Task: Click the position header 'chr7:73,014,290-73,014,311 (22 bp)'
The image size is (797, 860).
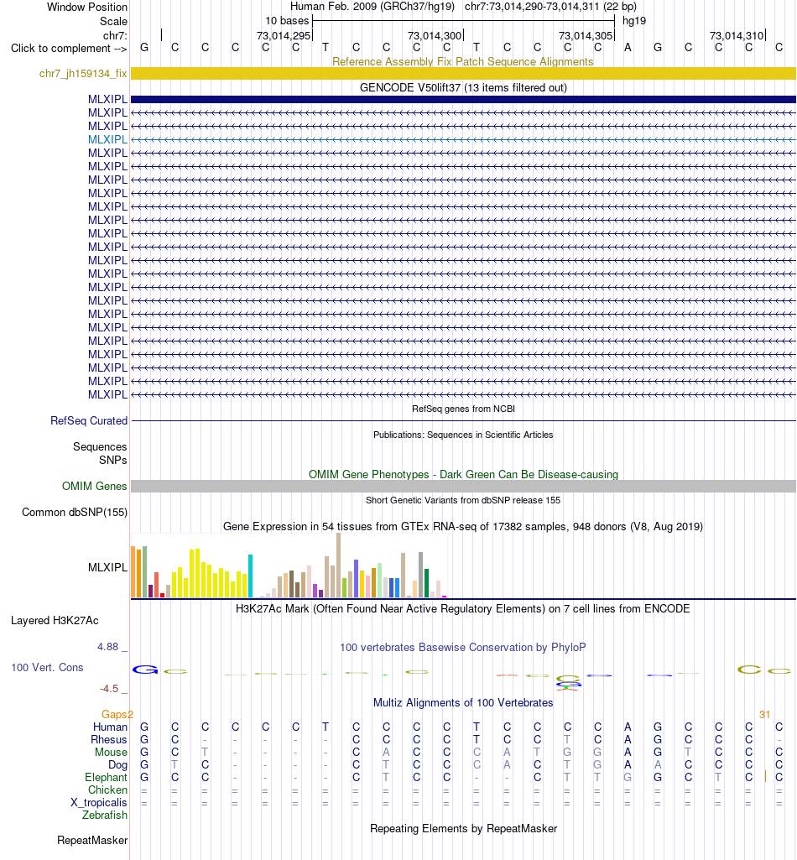Action: 550,7
